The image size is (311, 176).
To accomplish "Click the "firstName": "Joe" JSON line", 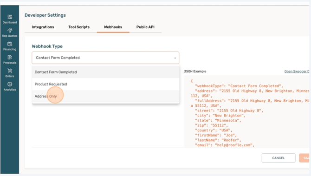I will click(216, 135).
